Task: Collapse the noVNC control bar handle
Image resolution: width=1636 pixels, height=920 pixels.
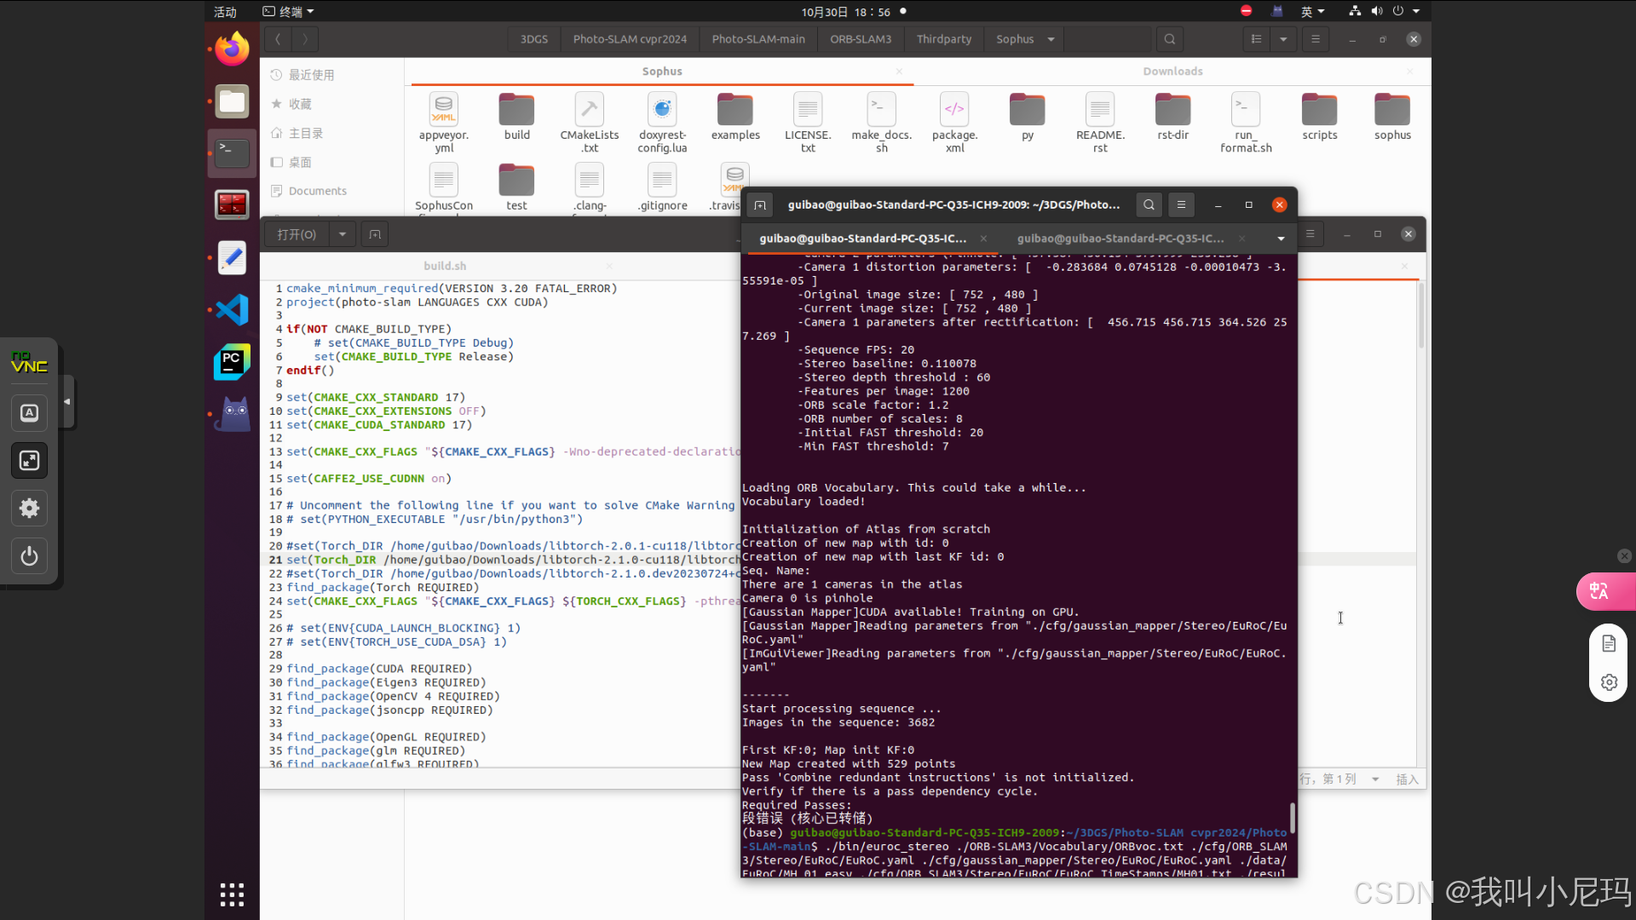Action: point(67,401)
